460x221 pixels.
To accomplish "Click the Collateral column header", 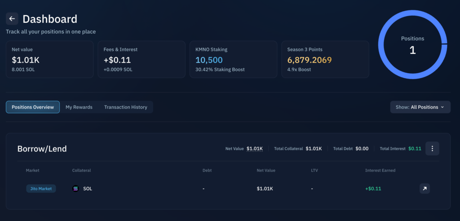I will click(81, 171).
